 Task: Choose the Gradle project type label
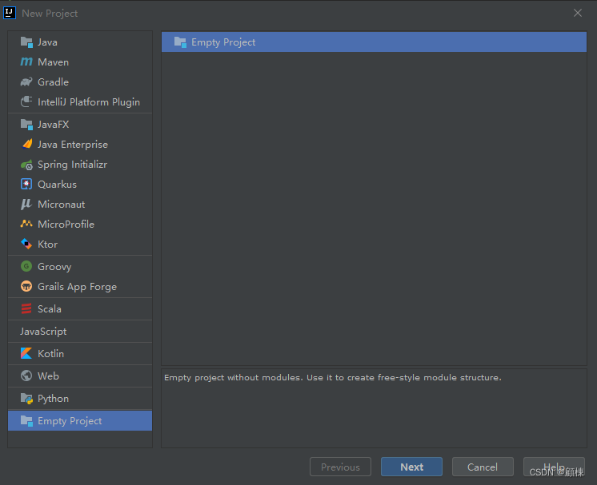tap(54, 82)
